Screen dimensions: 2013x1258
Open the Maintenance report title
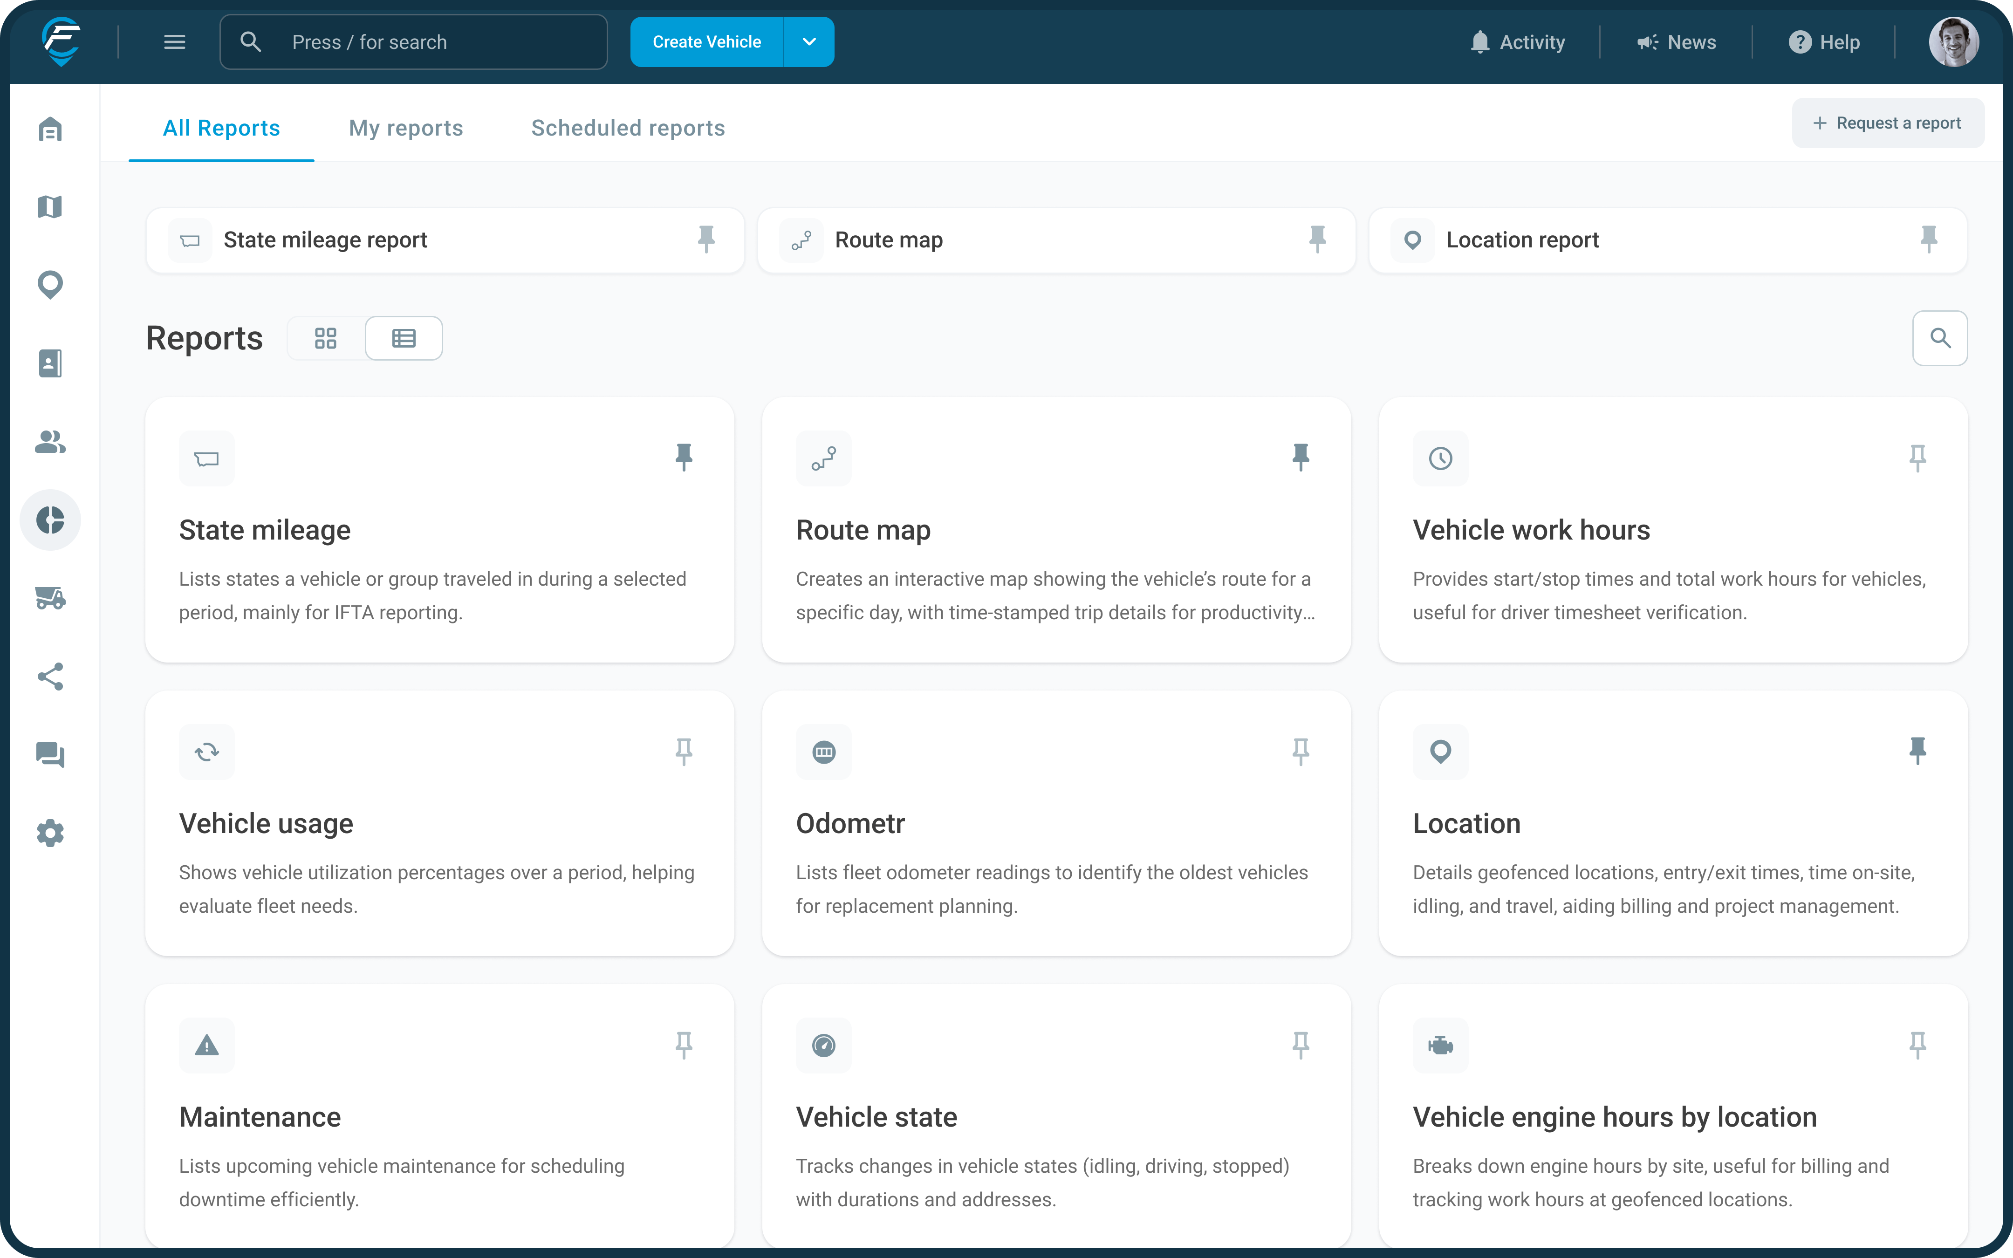coord(260,1117)
